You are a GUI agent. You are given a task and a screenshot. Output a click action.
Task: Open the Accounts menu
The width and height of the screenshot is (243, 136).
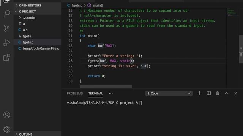point(7,115)
